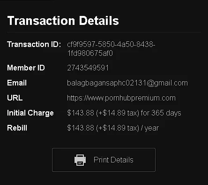Click the divider line under heading
Viewport: 208px width, 185px height.
point(104,32)
